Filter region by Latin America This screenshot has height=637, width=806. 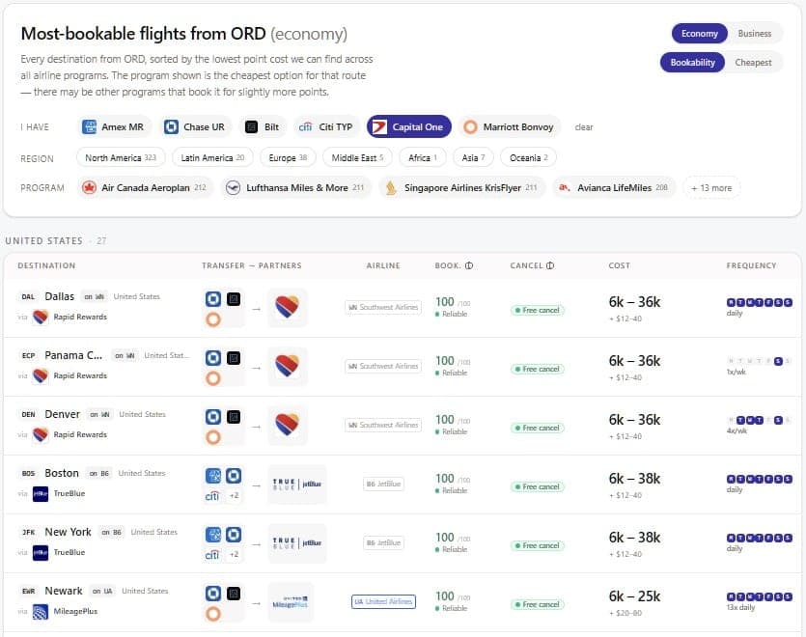[x=212, y=158]
